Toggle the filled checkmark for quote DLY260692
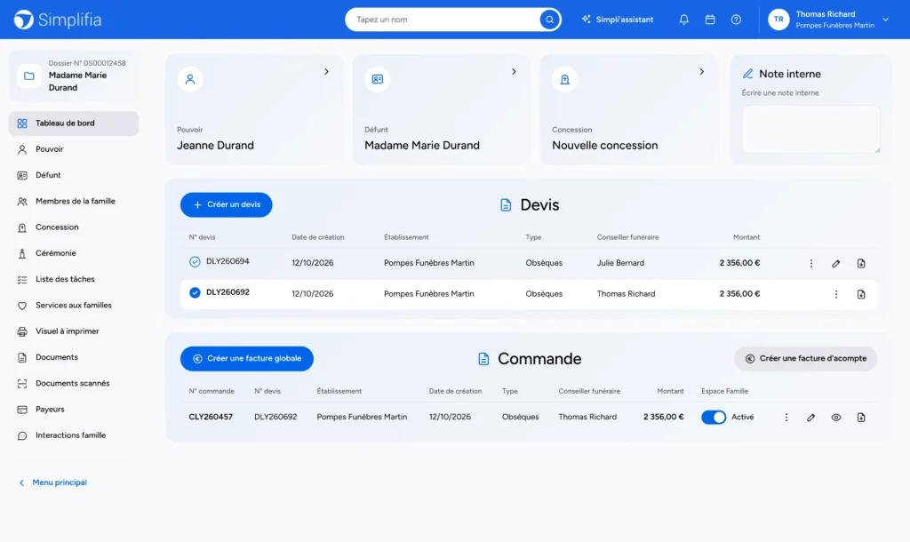The height and width of the screenshot is (542, 910). (195, 292)
